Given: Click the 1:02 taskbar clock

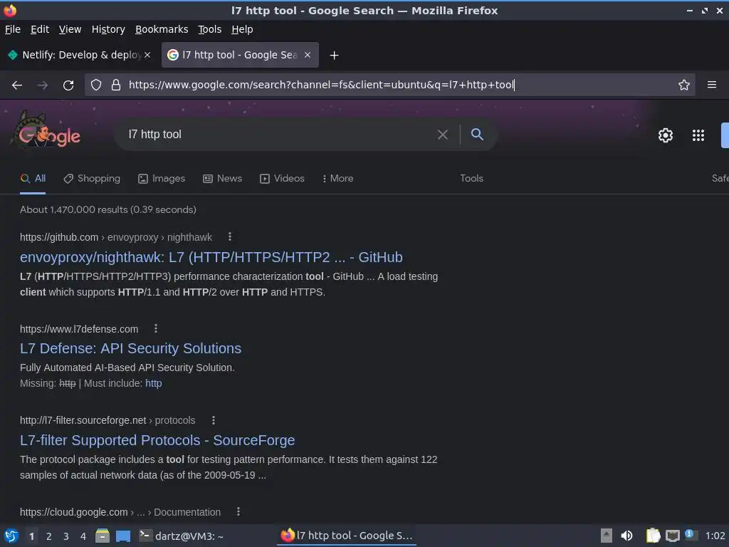Looking at the screenshot, I should 715,536.
